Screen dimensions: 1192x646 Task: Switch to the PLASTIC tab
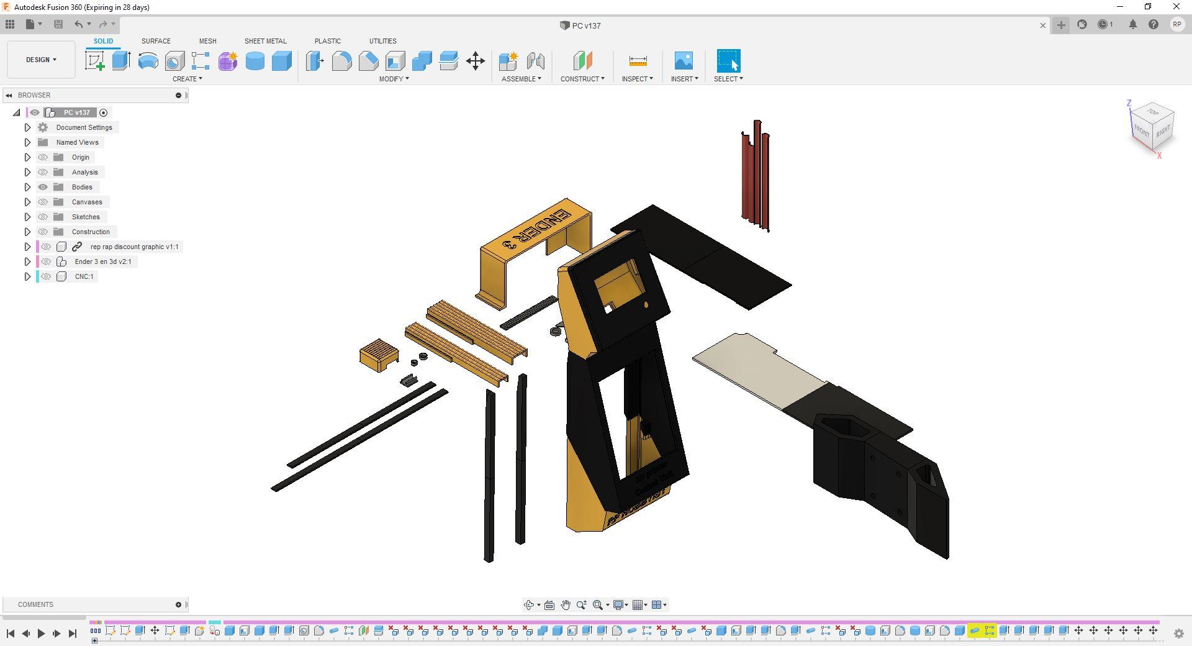click(327, 41)
